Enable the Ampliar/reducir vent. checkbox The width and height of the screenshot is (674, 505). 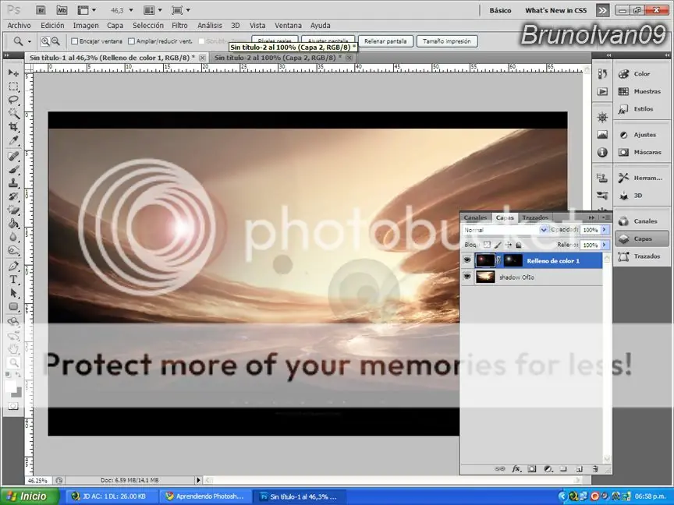tap(132, 41)
